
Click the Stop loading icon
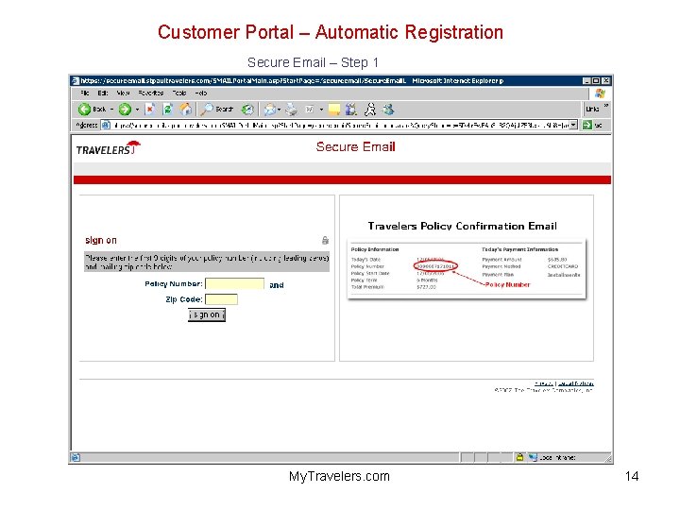(150, 110)
